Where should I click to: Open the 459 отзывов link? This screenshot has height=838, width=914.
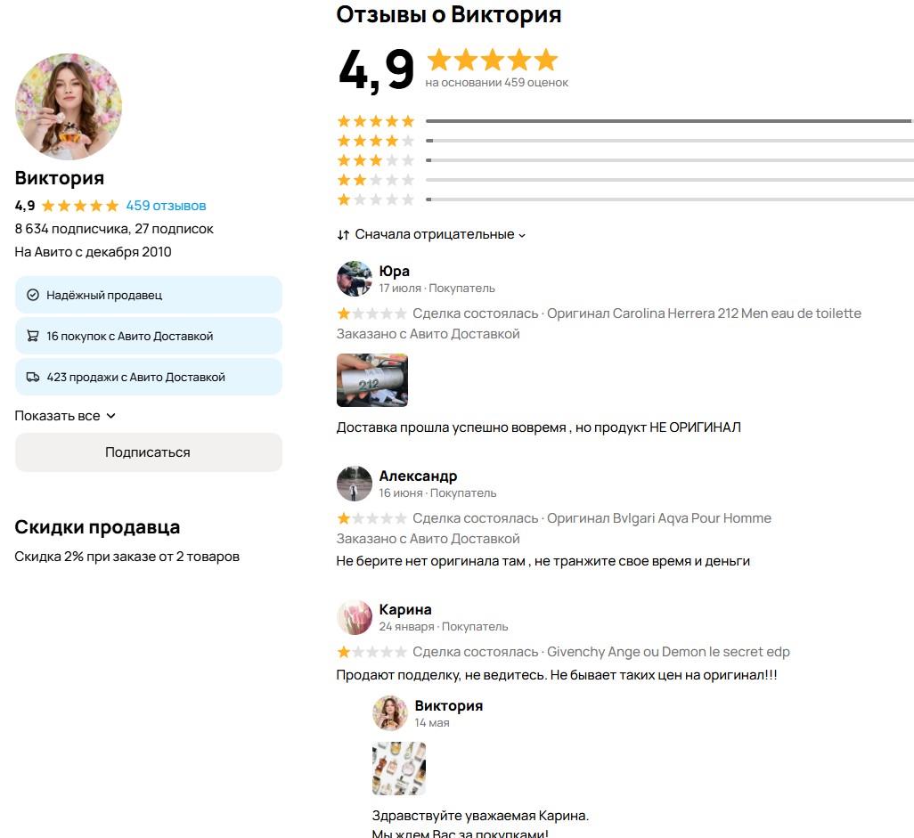point(166,206)
